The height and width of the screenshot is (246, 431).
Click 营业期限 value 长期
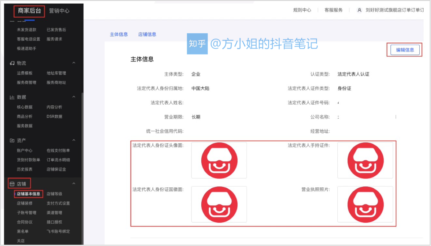coord(196,117)
